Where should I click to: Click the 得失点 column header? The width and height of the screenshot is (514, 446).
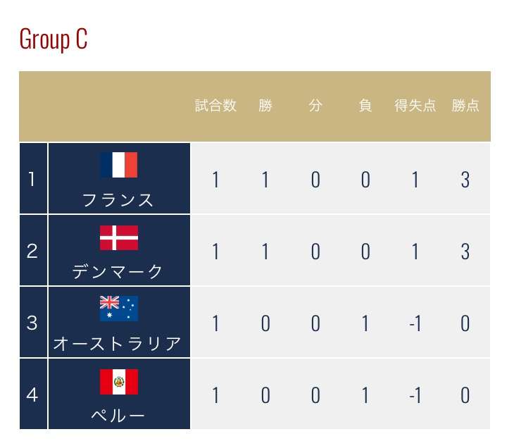click(x=415, y=106)
